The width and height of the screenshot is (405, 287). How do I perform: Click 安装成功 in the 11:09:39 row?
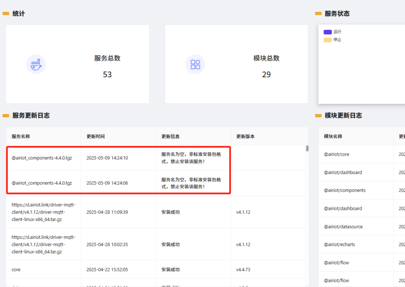(171, 212)
